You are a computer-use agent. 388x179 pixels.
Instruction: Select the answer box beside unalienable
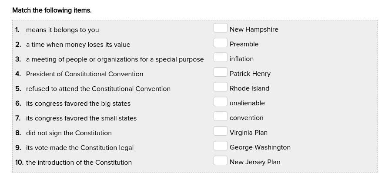(x=220, y=101)
